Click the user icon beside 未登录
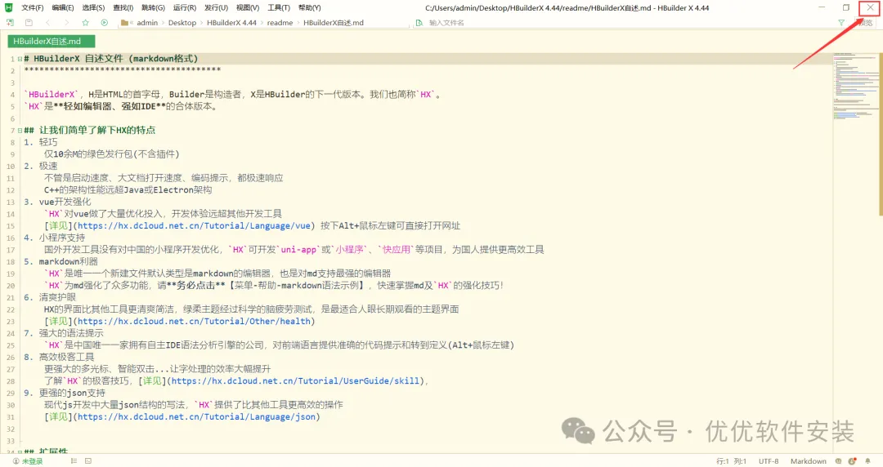 click(x=16, y=460)
